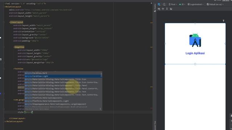This screenshot has width=232, height=130.
Task: Click the android:padding attribute line
Action: pos(26,41)
